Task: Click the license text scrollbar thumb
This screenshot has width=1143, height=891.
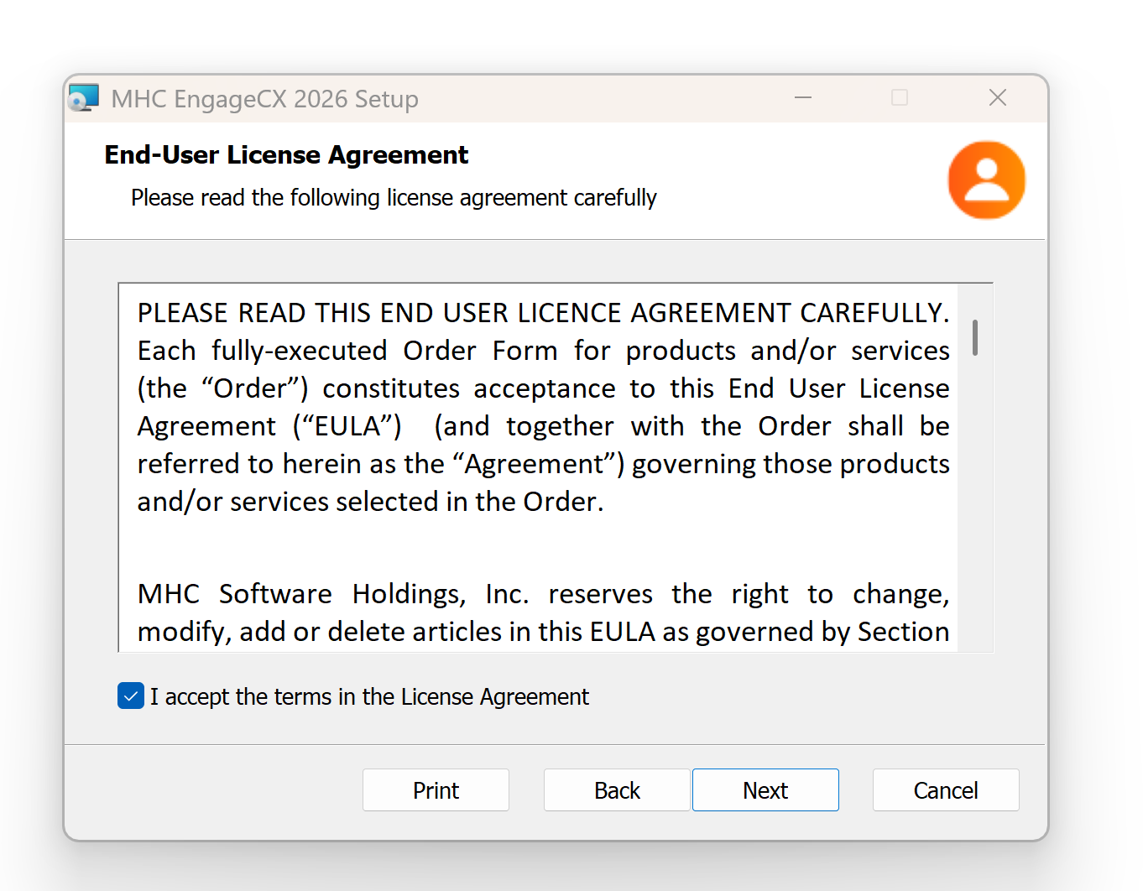Action: pyautogui.click(x=975, y=337)
